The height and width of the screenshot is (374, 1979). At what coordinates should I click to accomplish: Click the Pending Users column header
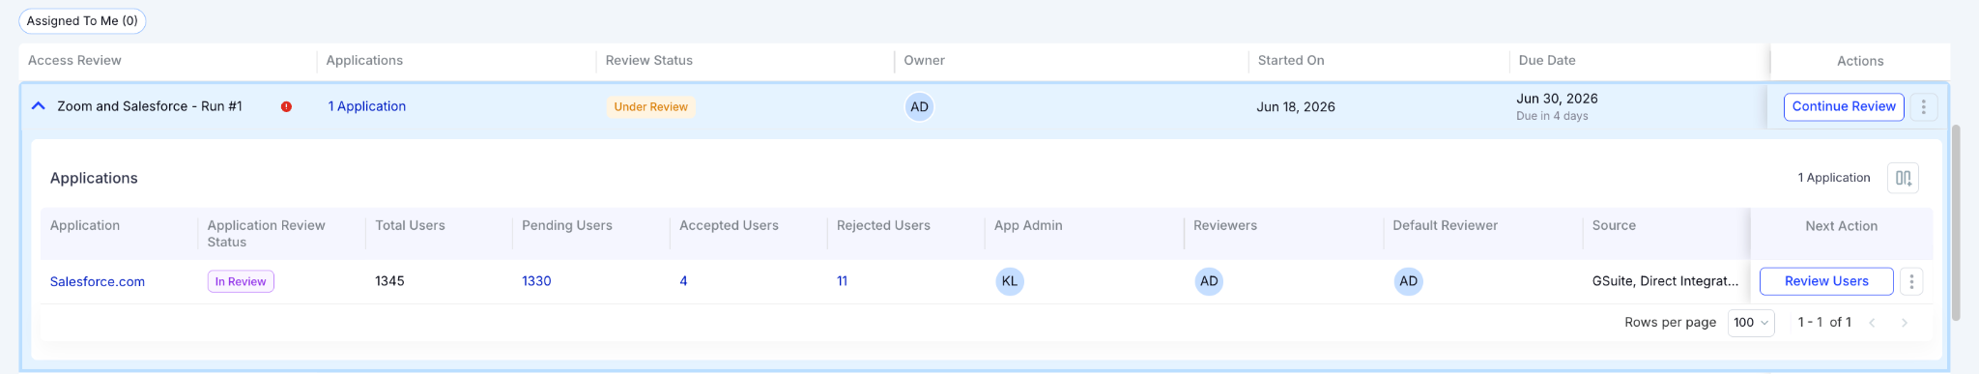pyautogui.click(x=567, y=225)
